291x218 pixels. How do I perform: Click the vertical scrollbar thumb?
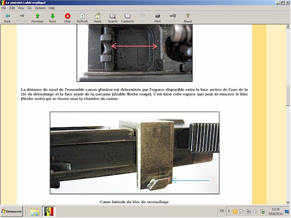point(288,95)
